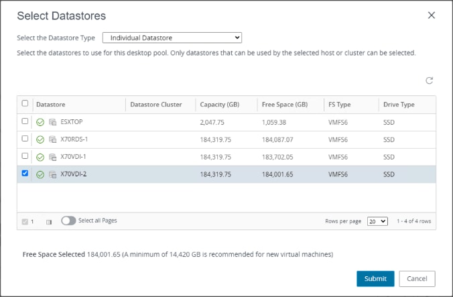Click the column toggle icon in table footer
The image size is (453, 297).
(49, 221)
